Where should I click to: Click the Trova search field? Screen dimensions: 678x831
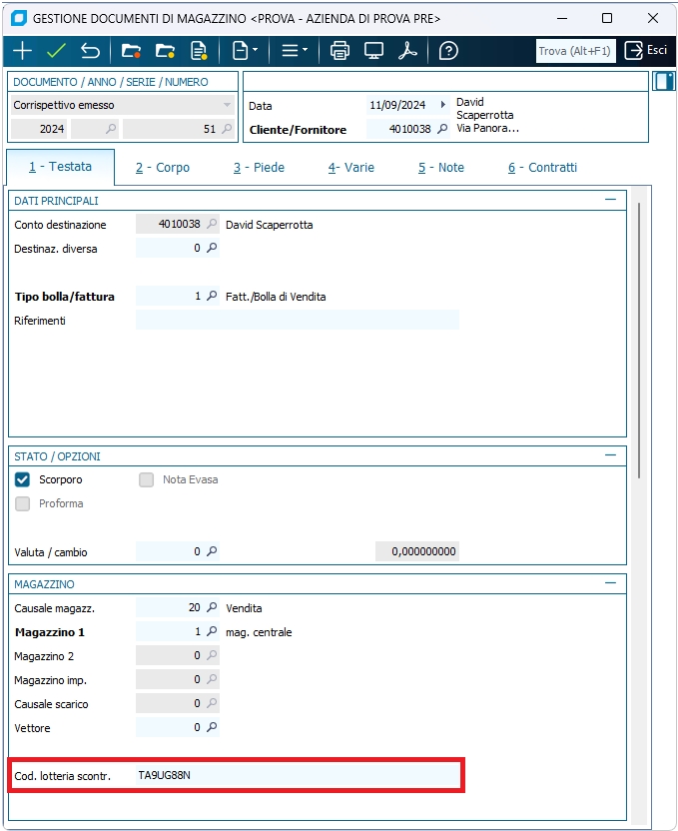[x=575, y=51]
